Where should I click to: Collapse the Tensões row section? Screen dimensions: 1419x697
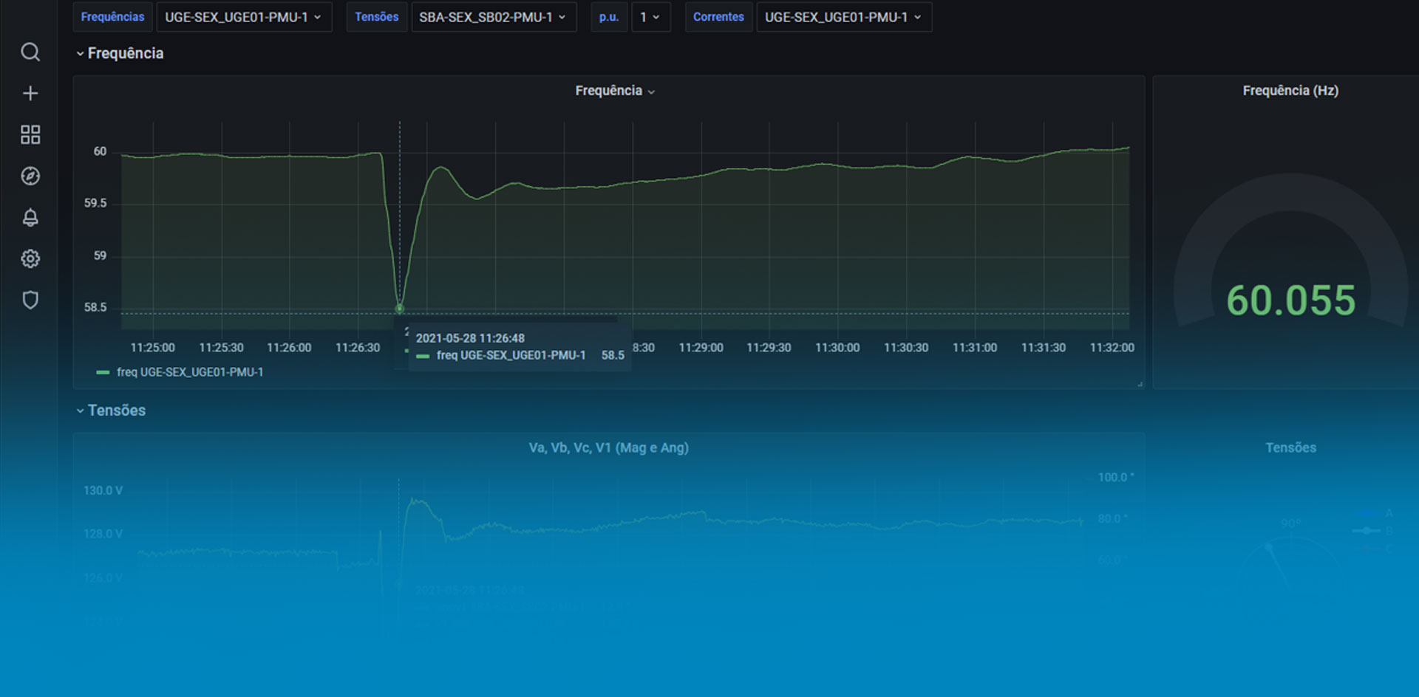(x=112, y=411)
